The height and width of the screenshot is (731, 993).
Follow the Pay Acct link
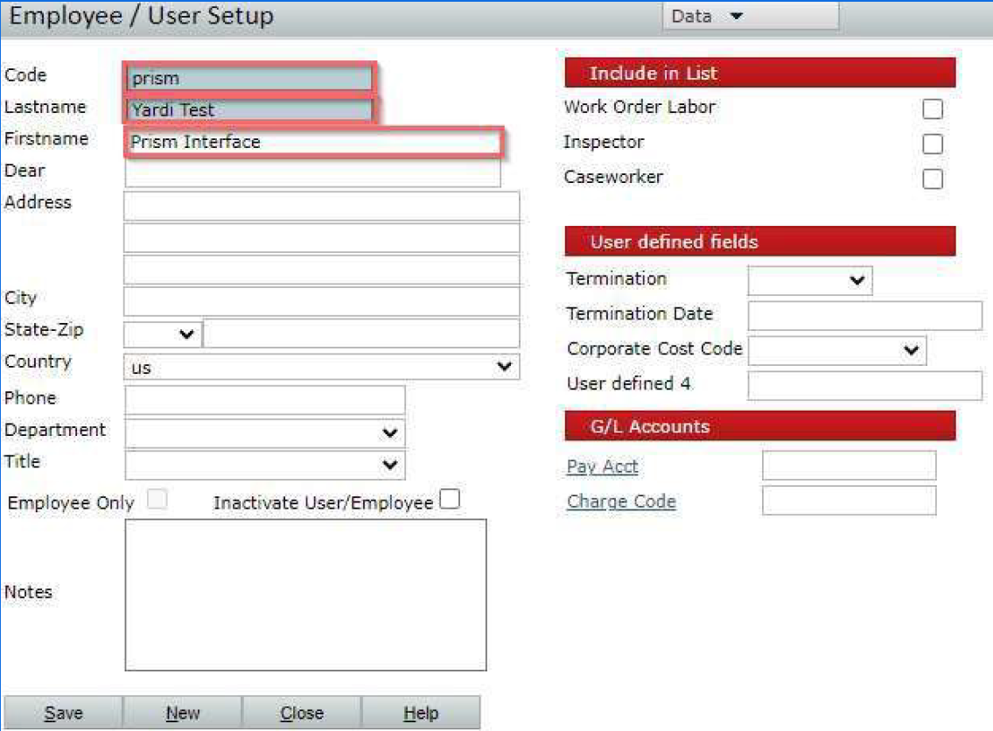pyautogui.click(x=602, y=467)
